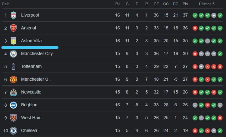This screenshot has width=226, height=137.
Task: Click the DG column header
Action: (175, 4)
